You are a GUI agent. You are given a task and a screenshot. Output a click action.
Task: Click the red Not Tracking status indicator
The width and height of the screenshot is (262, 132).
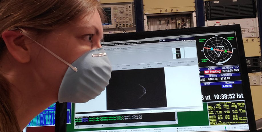point(212,72)
